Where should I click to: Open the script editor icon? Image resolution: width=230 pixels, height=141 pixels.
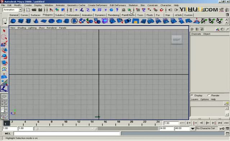click(x=227, y=133)
